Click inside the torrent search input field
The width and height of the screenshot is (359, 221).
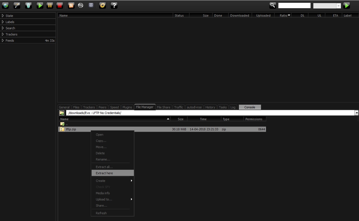coord(294,5)
